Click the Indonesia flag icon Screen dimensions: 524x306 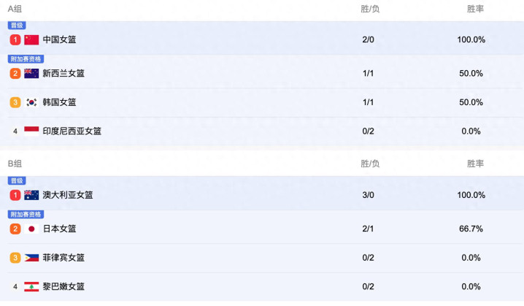pyautogui.click(x=31, y=131)
